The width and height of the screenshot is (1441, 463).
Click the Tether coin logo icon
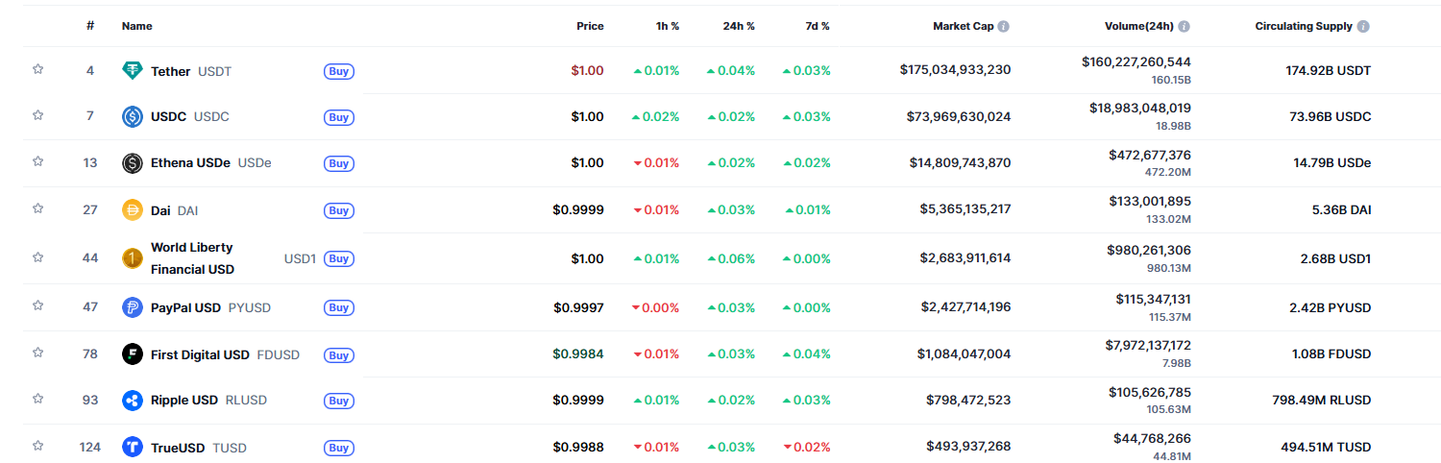pos(133,70)
